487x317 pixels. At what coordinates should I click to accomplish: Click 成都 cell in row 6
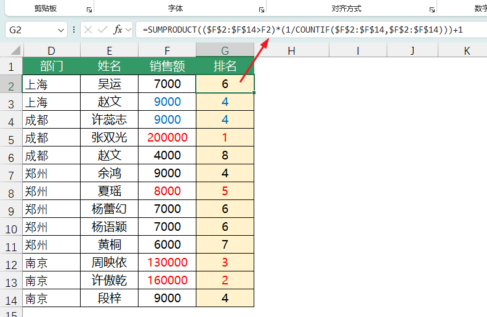pyautogui.click(x=52, y=155)
